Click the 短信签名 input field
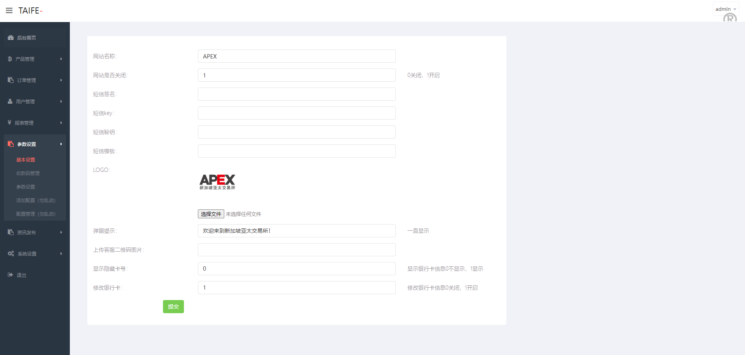The height and width of the screenshot is (355, 745). pos(296,94)
